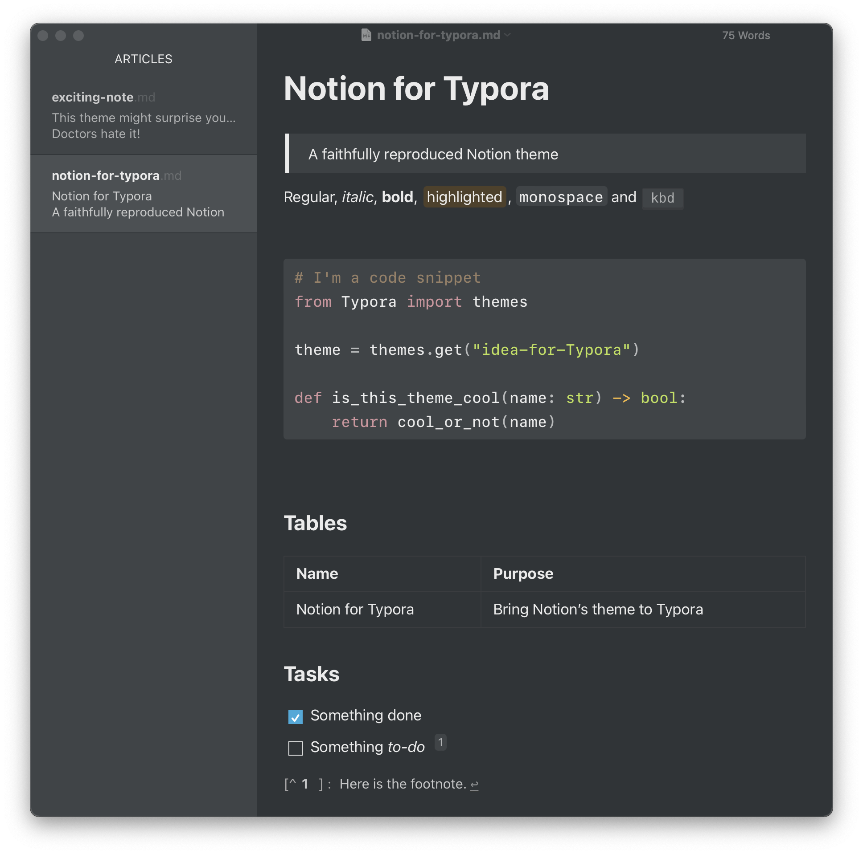Click the footnote reference superscript 1
This screenshot has width=863, height=854.
click(440, 742)
